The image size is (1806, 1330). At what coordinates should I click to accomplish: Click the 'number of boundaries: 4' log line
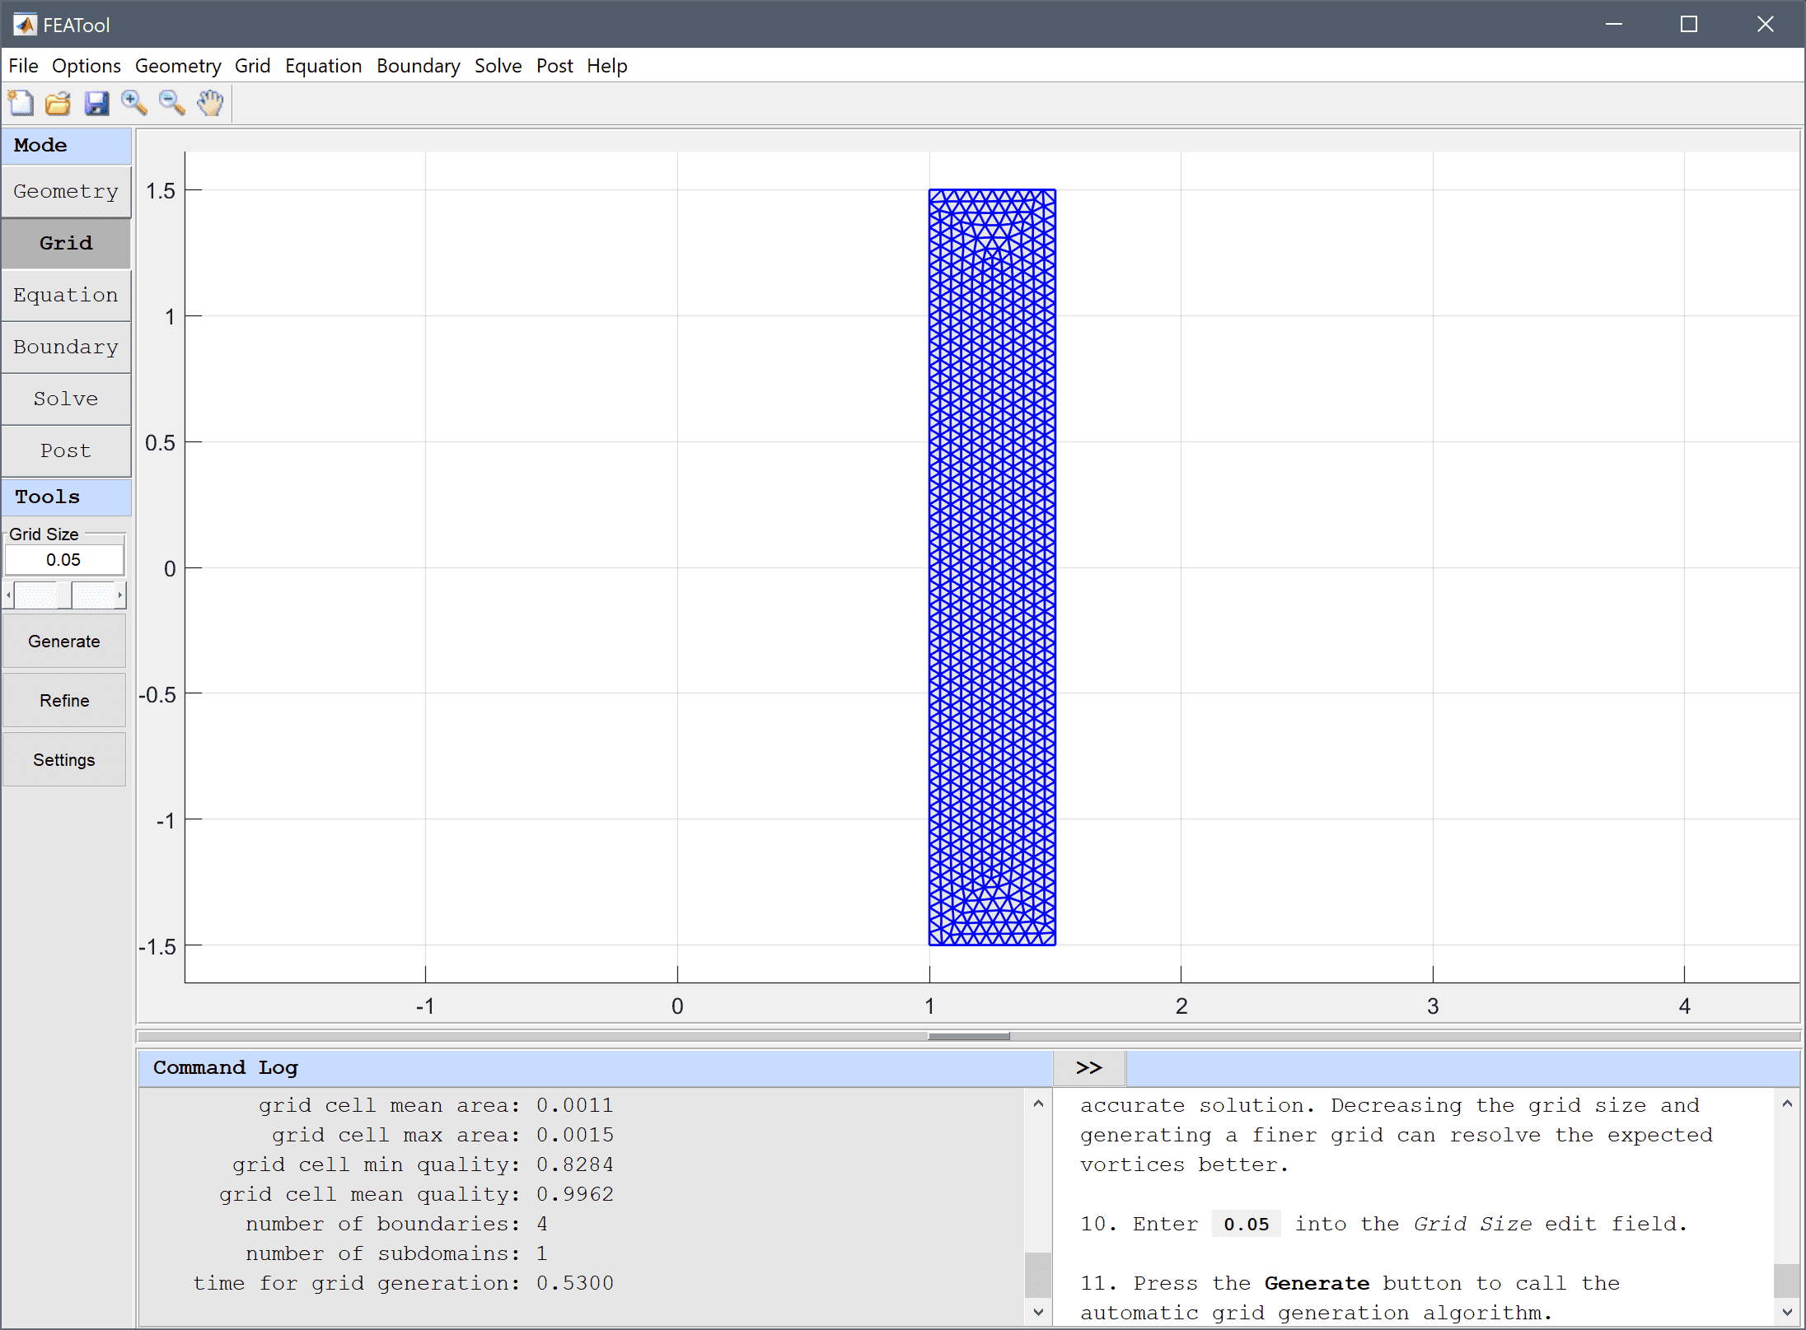[396, 1224]
